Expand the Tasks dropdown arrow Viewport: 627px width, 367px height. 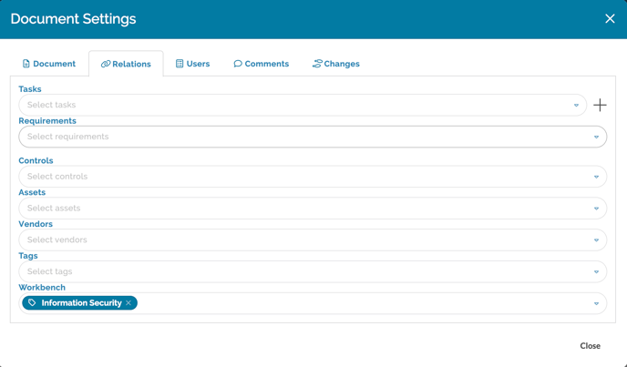pos(576,106)
